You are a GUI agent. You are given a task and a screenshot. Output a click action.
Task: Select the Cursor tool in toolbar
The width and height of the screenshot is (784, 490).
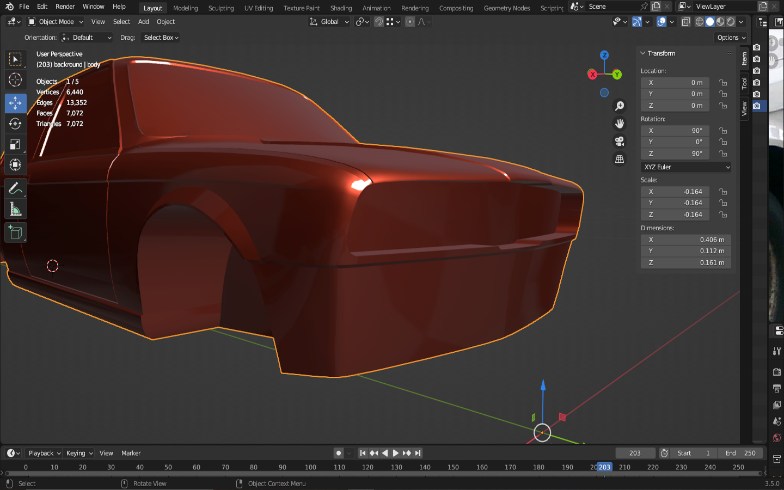(15, 80)
